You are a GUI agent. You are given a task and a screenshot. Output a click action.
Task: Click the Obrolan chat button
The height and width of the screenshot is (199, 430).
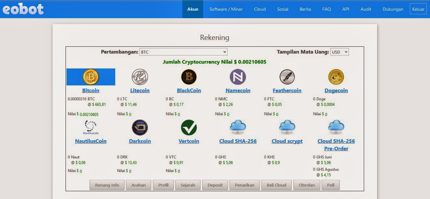(x=307, y=185)
